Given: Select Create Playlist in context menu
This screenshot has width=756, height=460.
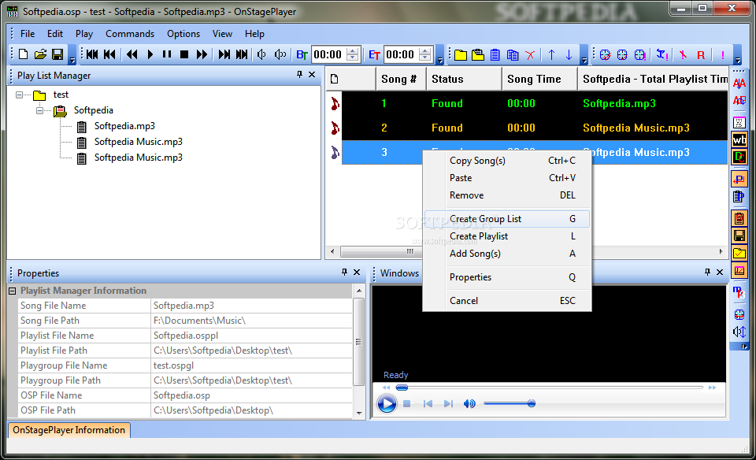Looking at the screenshot, I should [506, 236].
